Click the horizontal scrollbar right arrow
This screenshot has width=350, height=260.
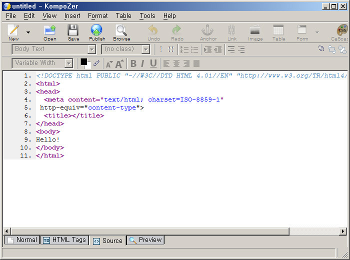(x=343, y=231)
